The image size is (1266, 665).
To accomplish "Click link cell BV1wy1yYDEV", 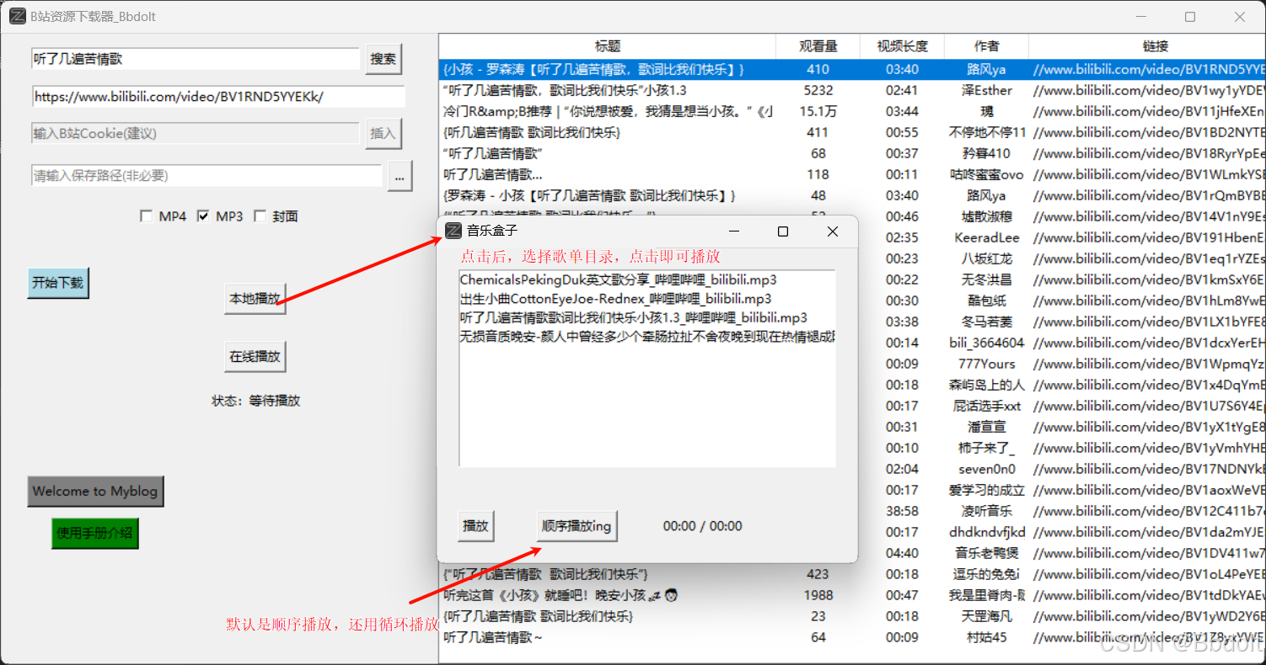I will [x=1147, y=90].
